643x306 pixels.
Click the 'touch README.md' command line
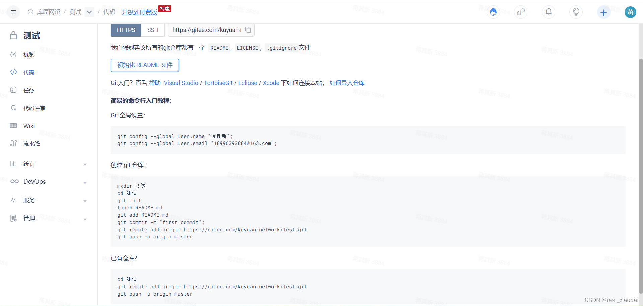(140, 208)
